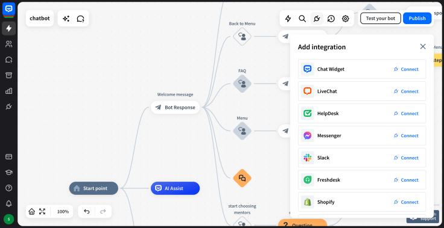Open the integrations plug sidebar icon
Screen dimensions: 444x228
(9, 106)
